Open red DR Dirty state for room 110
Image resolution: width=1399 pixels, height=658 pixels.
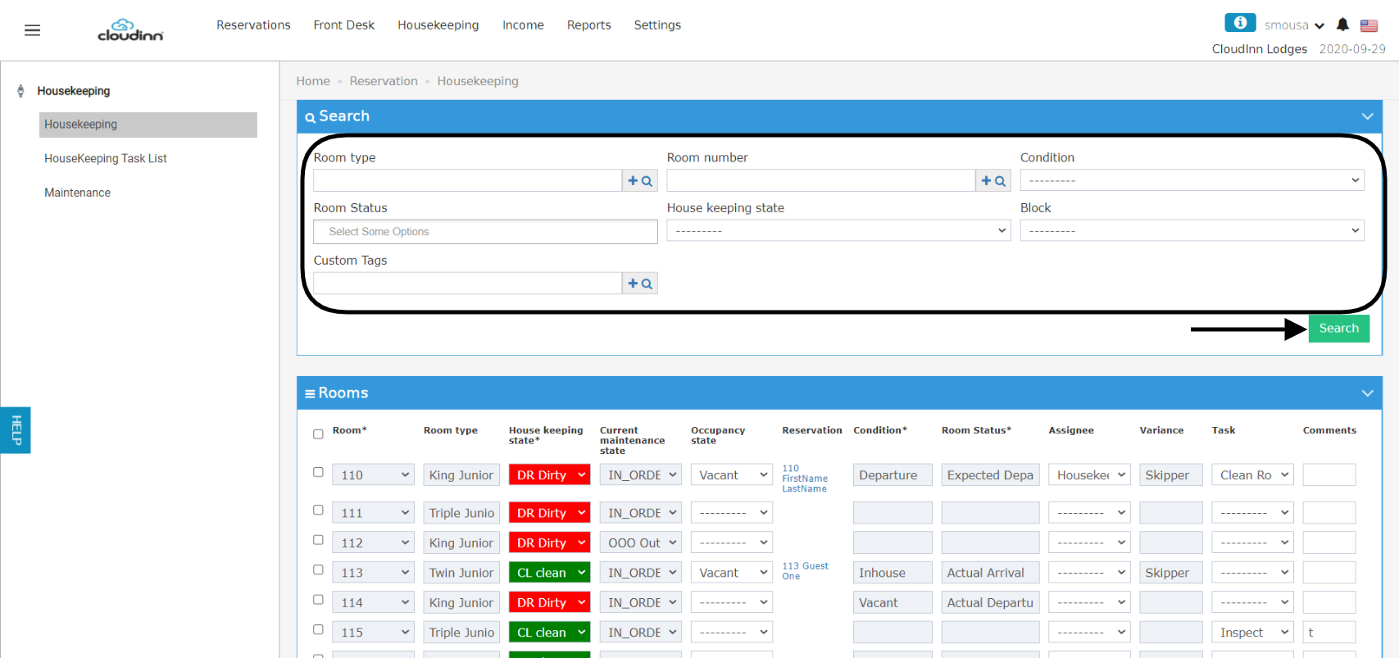[x=549, y=475]
